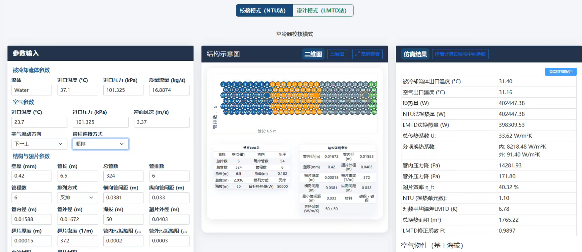This screenshot has height=252, width=582.
Task: Click blue tube circle number 58
Action: pos(242,90)
